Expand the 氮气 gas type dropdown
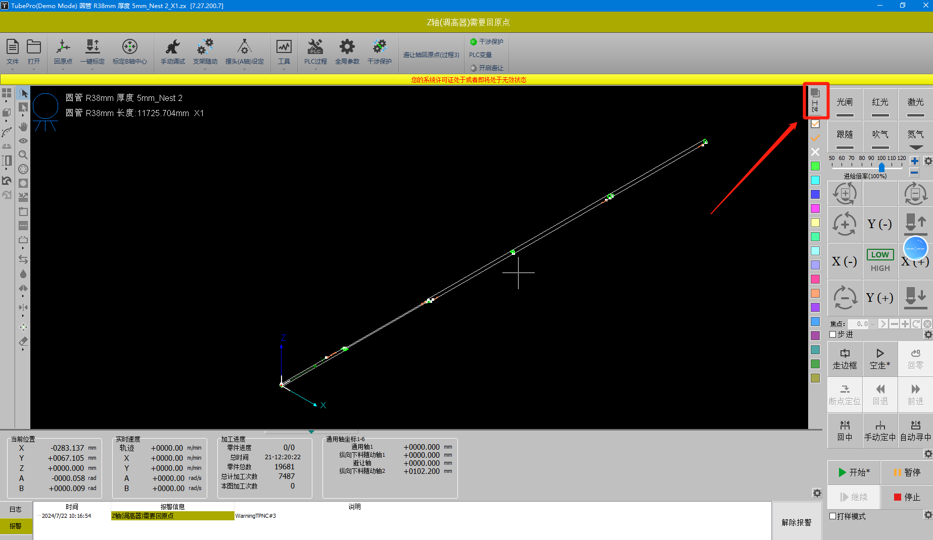 click(x=916, y=148)
